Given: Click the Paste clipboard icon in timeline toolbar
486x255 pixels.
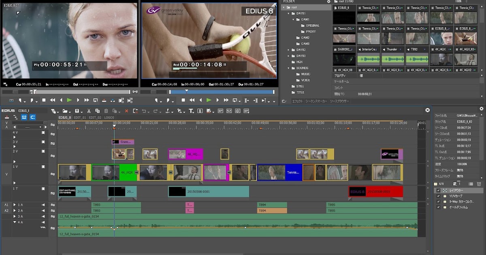Looking at the screenshot, I should click(106, 111).
